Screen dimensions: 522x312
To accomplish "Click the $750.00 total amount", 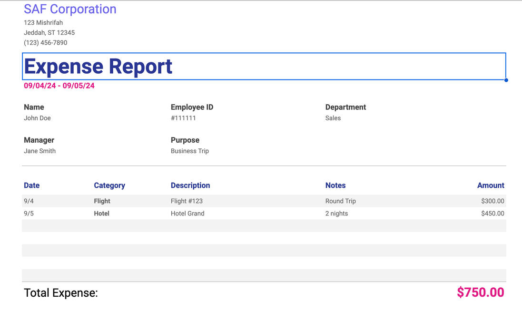I will coord(480,292).
